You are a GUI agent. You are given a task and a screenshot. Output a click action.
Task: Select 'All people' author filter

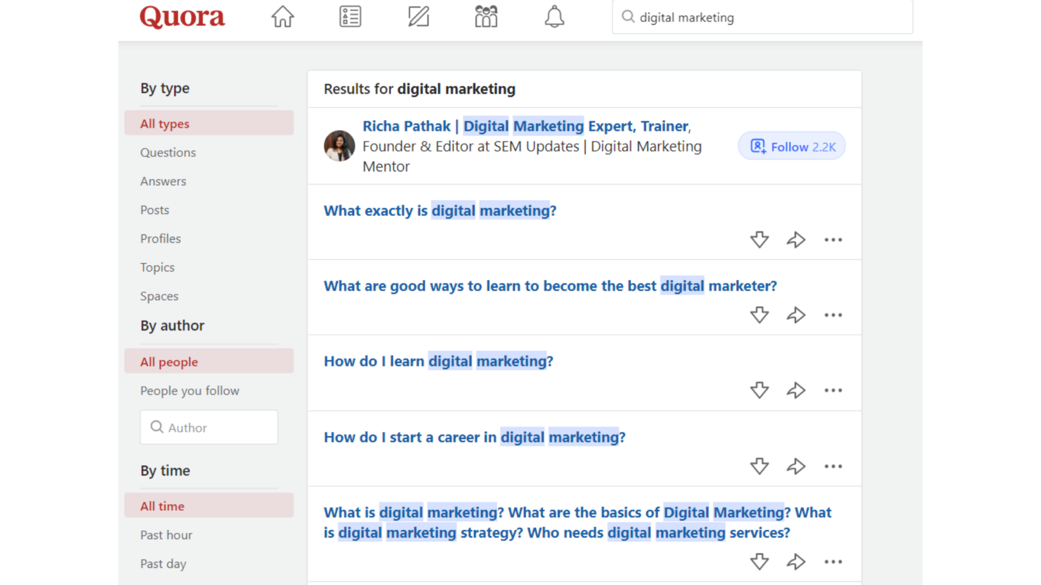coord(209,361)
